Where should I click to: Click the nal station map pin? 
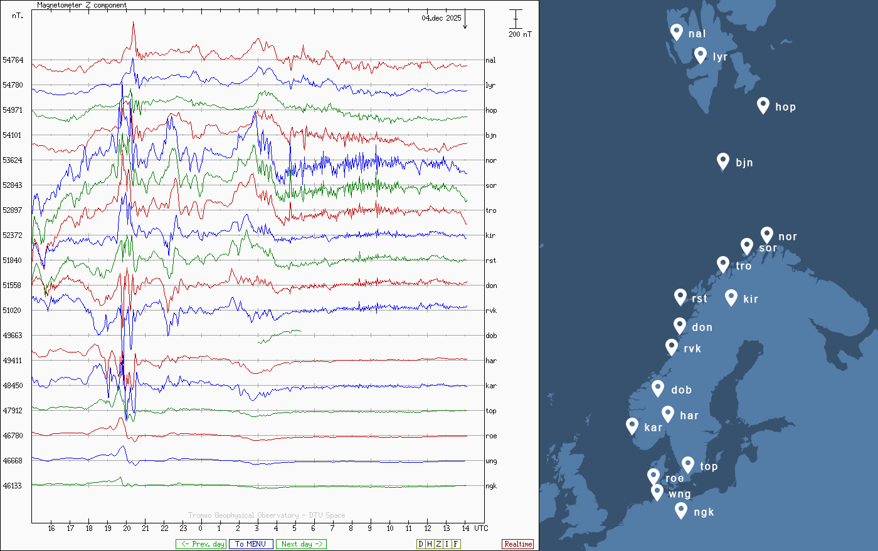point(676,32)
